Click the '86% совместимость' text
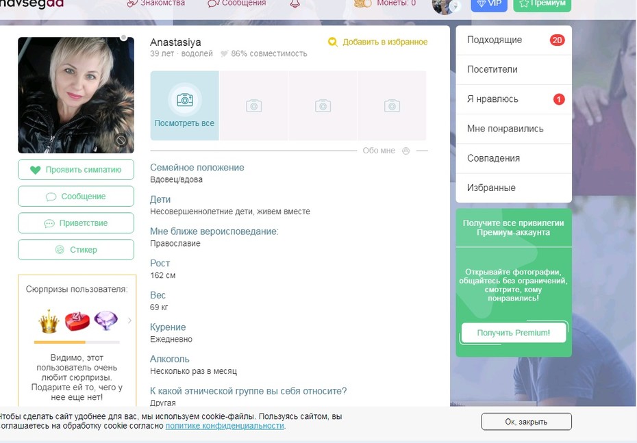This screenshot has width=637, height=443. coord(269,53)
